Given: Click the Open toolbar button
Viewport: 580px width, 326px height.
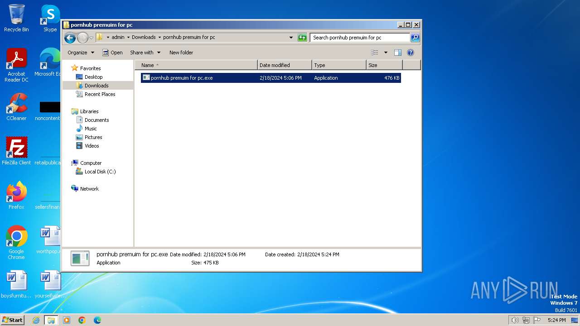Looking at the screenshot, I should (x=112, y=53).
